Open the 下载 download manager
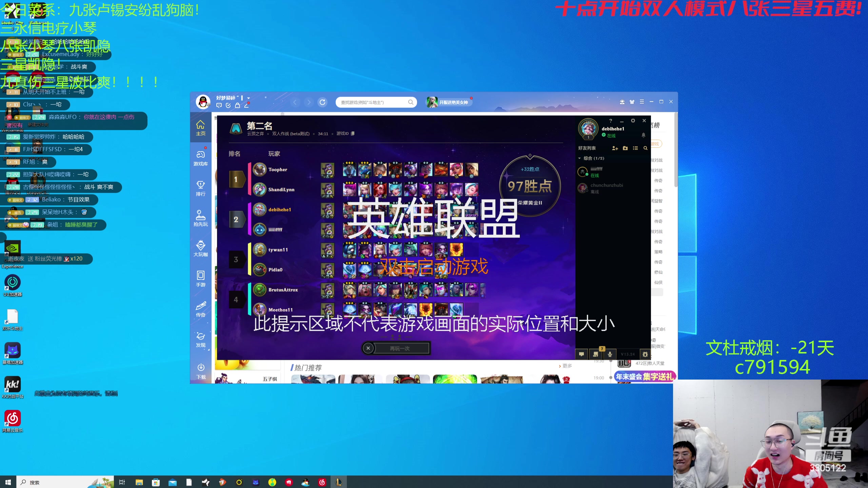The width and height of the screenshot is (868, 488). [x=201, y=371]
